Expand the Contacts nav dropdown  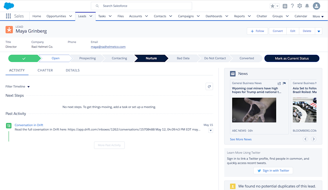170,16
